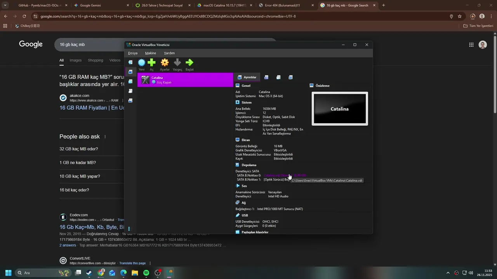Click the Depolama section header

pyautogui.click(x=249, y=165)
